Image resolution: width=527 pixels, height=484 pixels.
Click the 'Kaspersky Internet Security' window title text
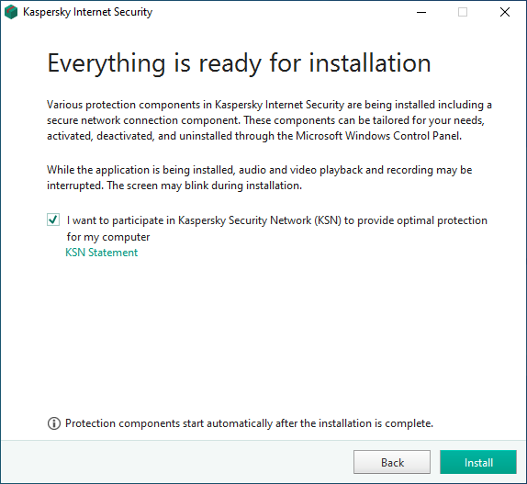88,12
